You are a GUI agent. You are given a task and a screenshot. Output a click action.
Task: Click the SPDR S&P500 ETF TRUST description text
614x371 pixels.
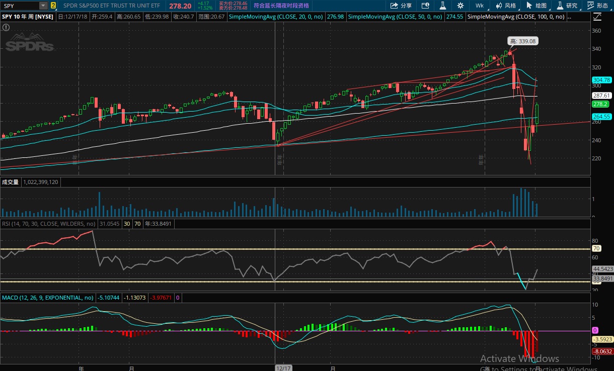click(112, 6)
